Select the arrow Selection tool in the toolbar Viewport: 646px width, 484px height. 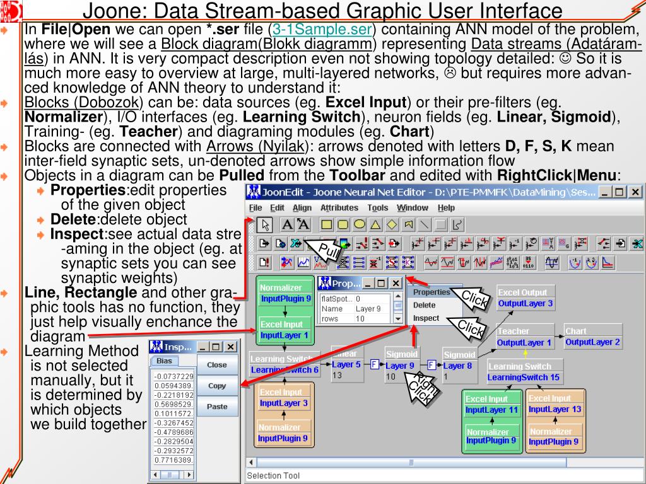tap(265, 225)
